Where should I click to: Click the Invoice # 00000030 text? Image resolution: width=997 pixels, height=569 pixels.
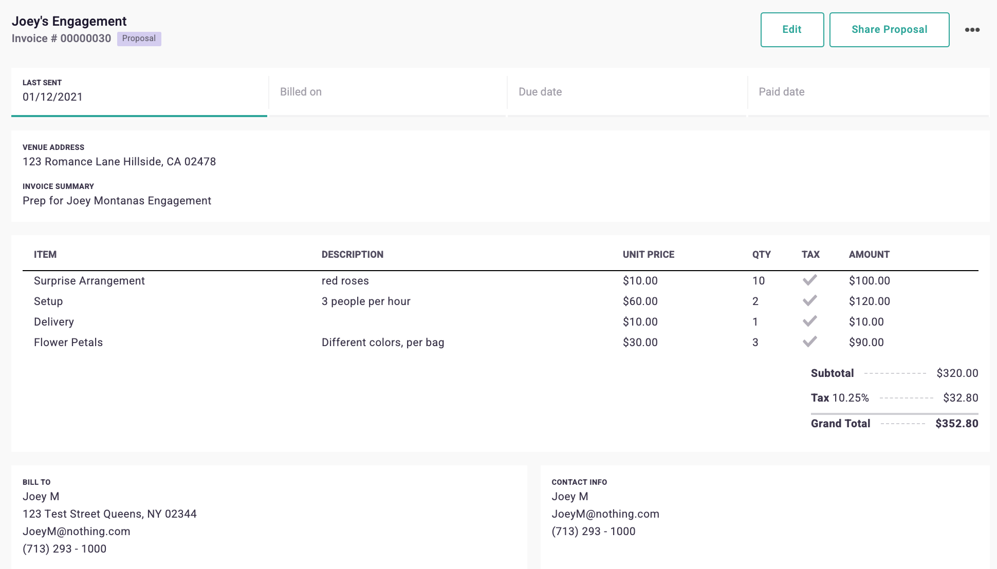click(x=61, y=39)
